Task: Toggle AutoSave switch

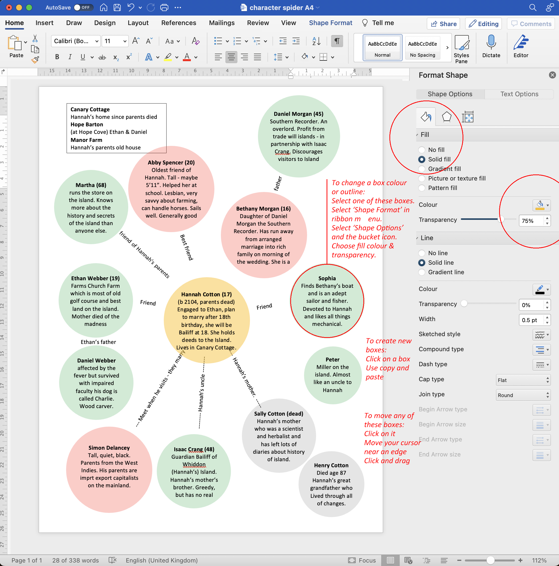Action: pos(83,7)
